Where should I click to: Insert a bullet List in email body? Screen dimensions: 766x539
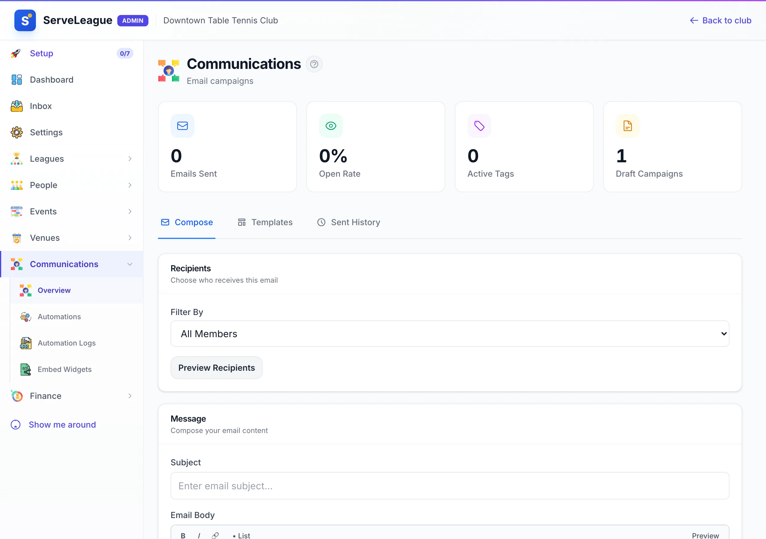pyautogui.click(x=241, y=536)
